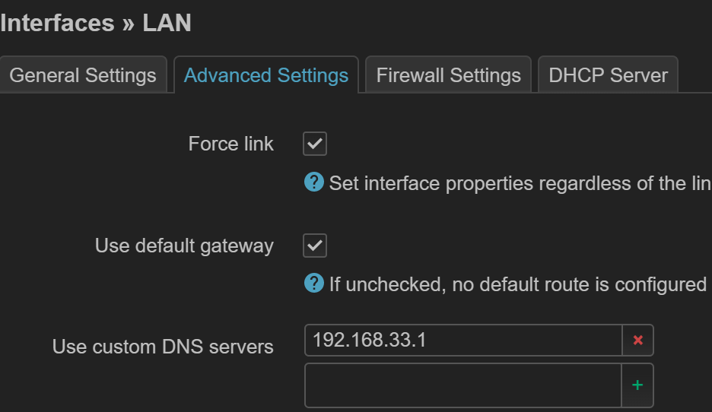The image size is (712, 412).
Task: Select the Advanced Settings tab
Action: coord(266,75)
